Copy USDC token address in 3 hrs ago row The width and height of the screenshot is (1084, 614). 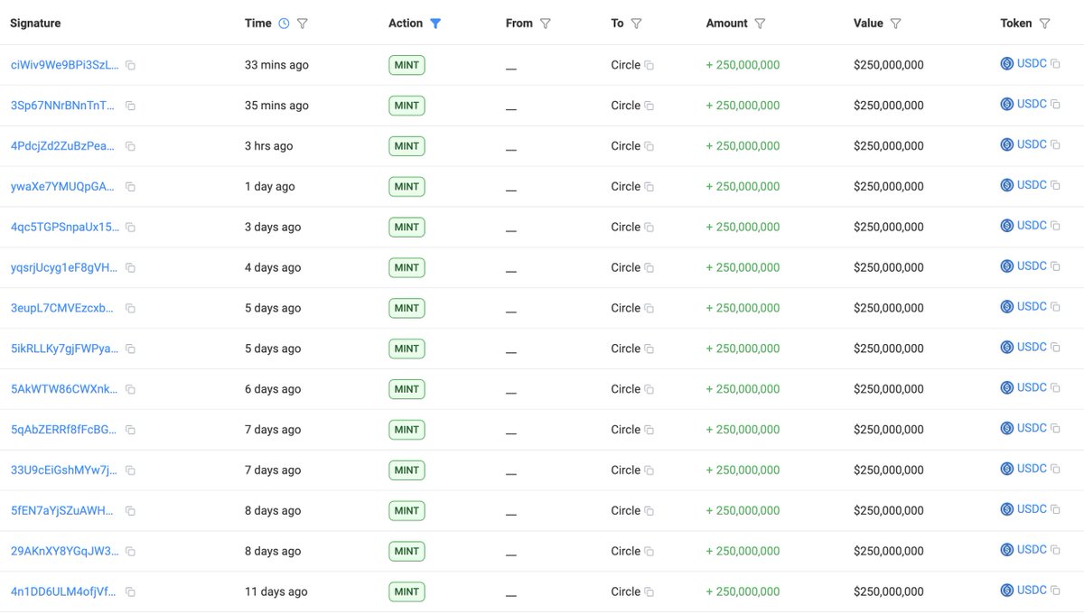click(x=1055, y=145)
